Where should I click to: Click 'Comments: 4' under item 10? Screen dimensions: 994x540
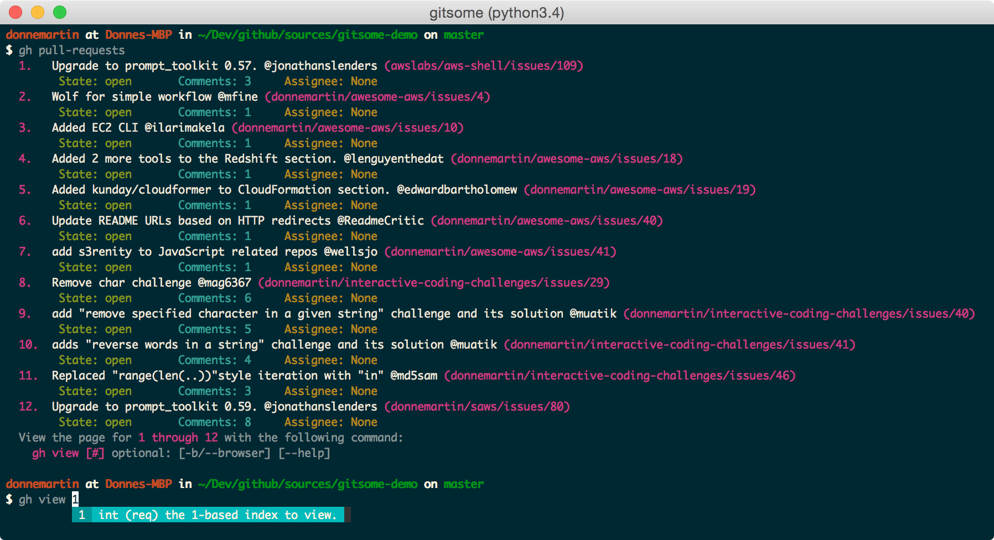point(215,360)
